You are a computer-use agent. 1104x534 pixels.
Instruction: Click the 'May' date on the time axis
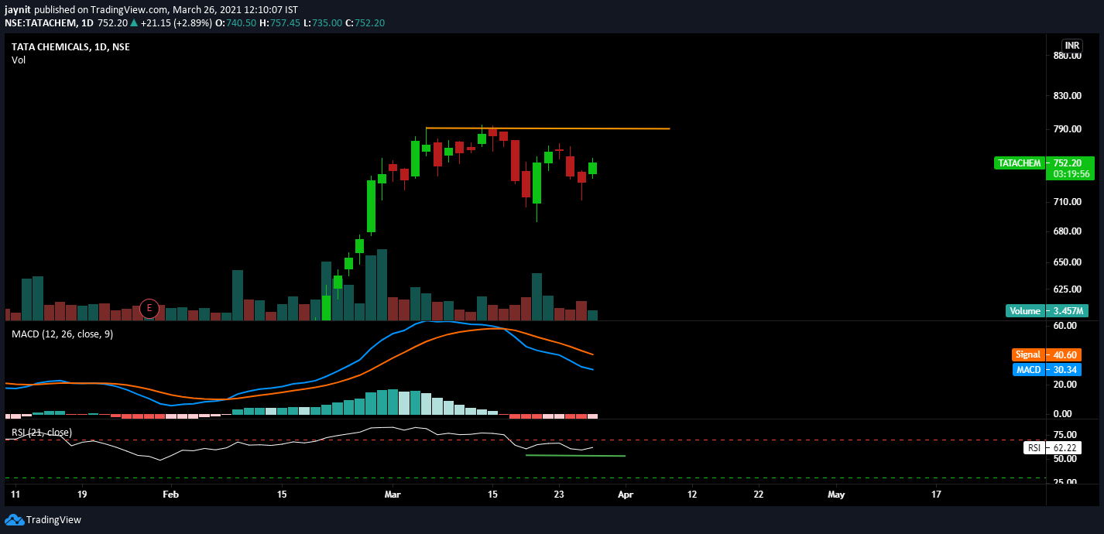point(836,494)
